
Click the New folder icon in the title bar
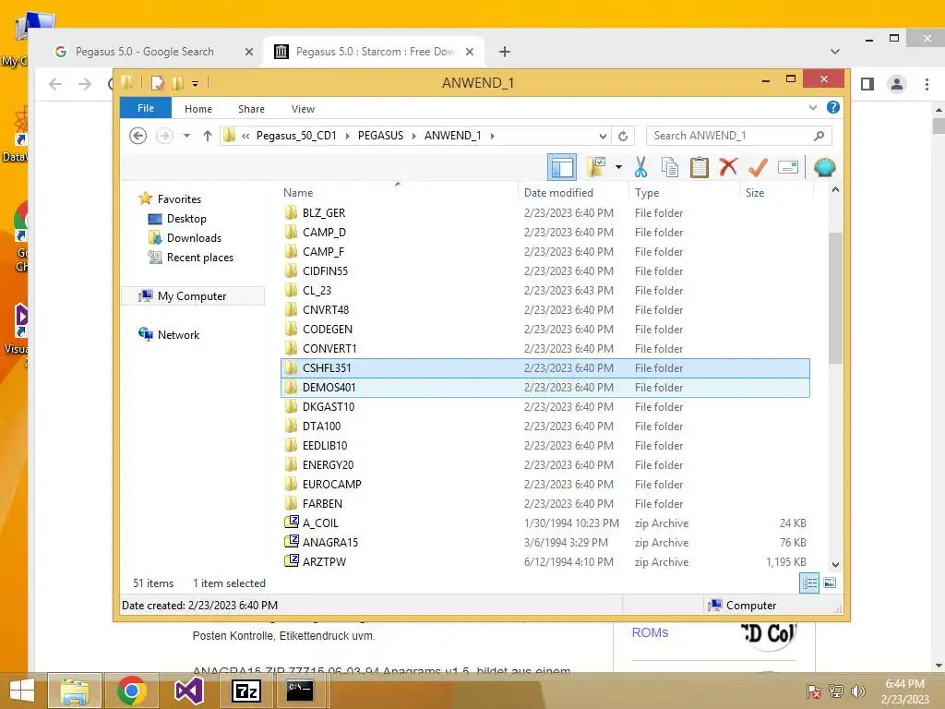tap(178, 82)
